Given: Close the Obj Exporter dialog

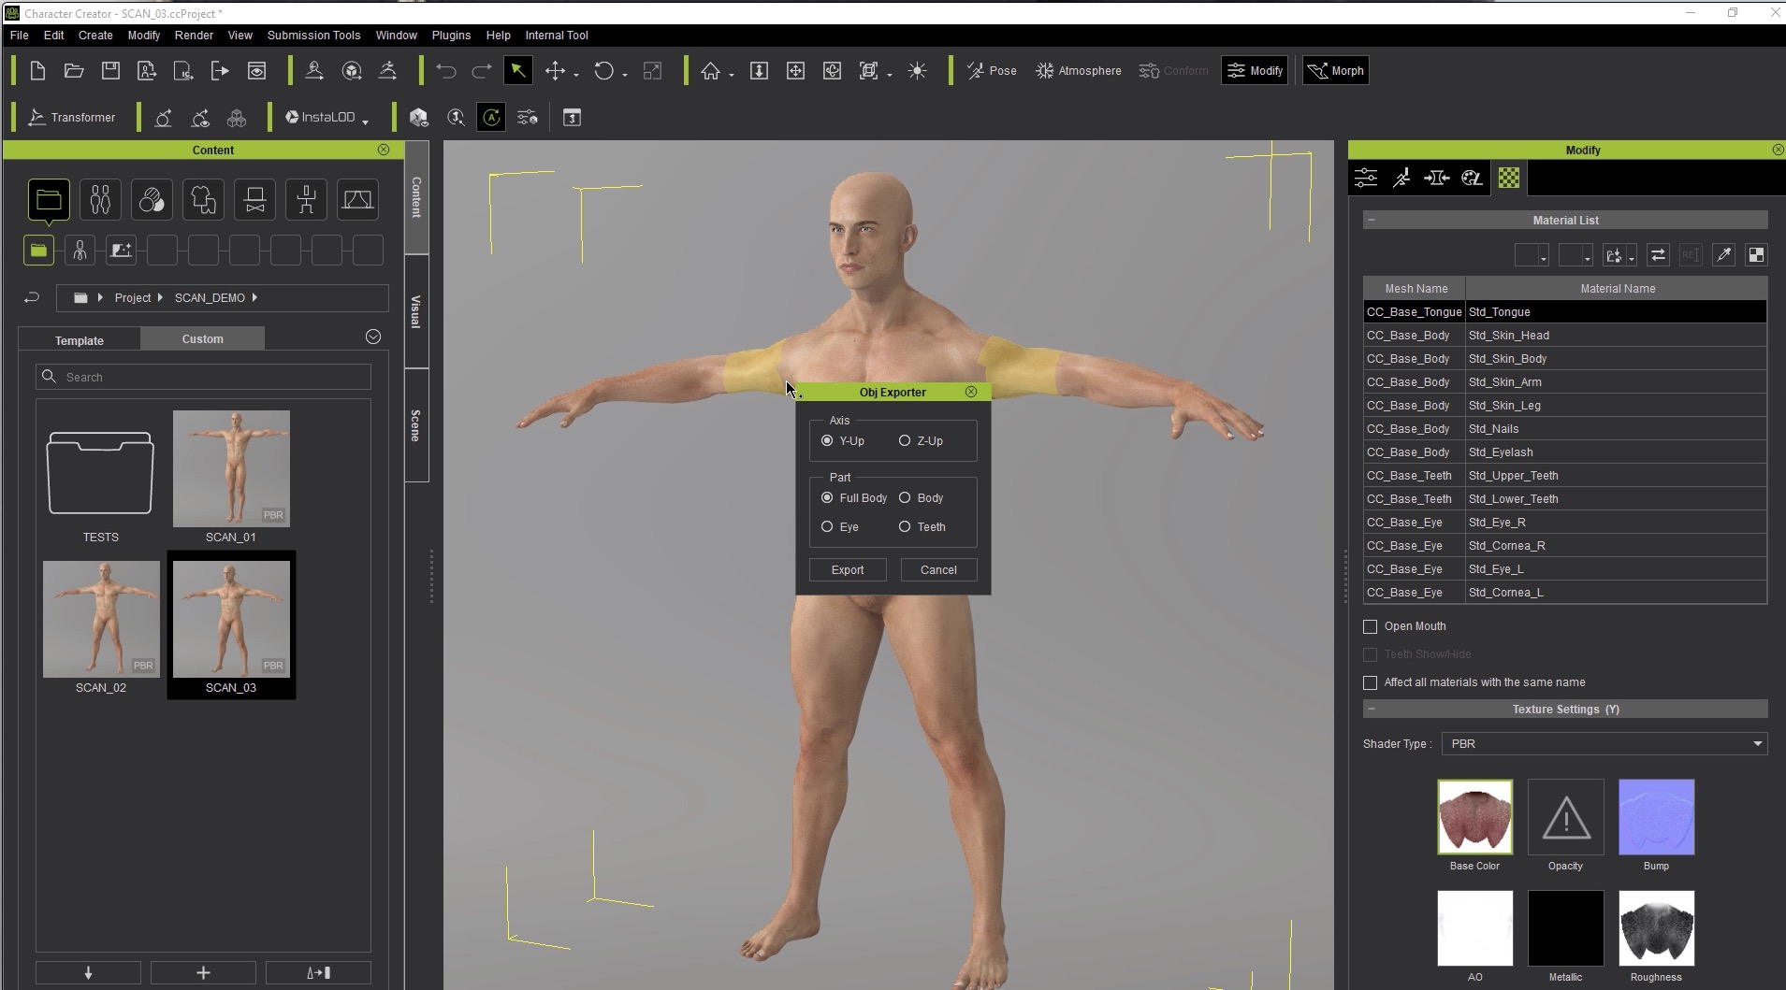Looking at the screenshot, I should click(971, 392).
